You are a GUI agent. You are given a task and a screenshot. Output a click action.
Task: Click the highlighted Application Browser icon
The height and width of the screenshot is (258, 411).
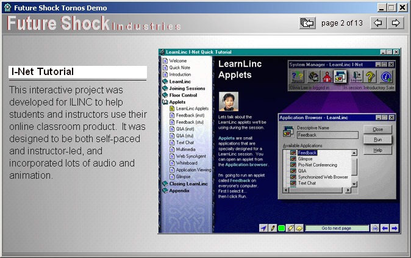coord(340,77)
